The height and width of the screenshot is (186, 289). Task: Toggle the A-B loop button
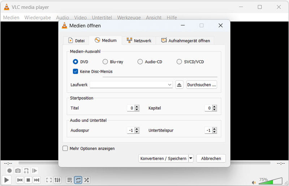26,171
